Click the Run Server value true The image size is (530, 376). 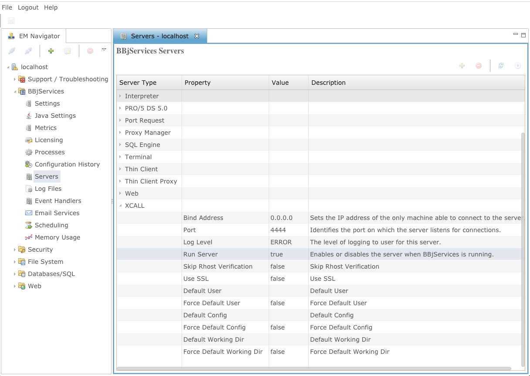pyautogui.click(x=277, y=254)
